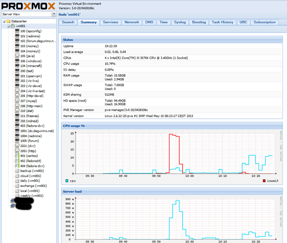287x243 pixels.
Task: Switch to the Summary tab
Action: pos(89,22)
